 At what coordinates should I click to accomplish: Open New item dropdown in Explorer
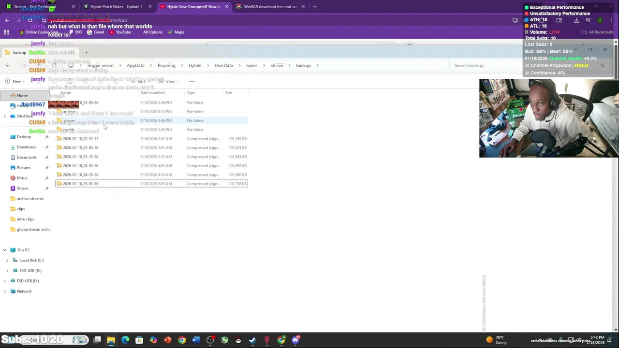[x=15, y=81]
